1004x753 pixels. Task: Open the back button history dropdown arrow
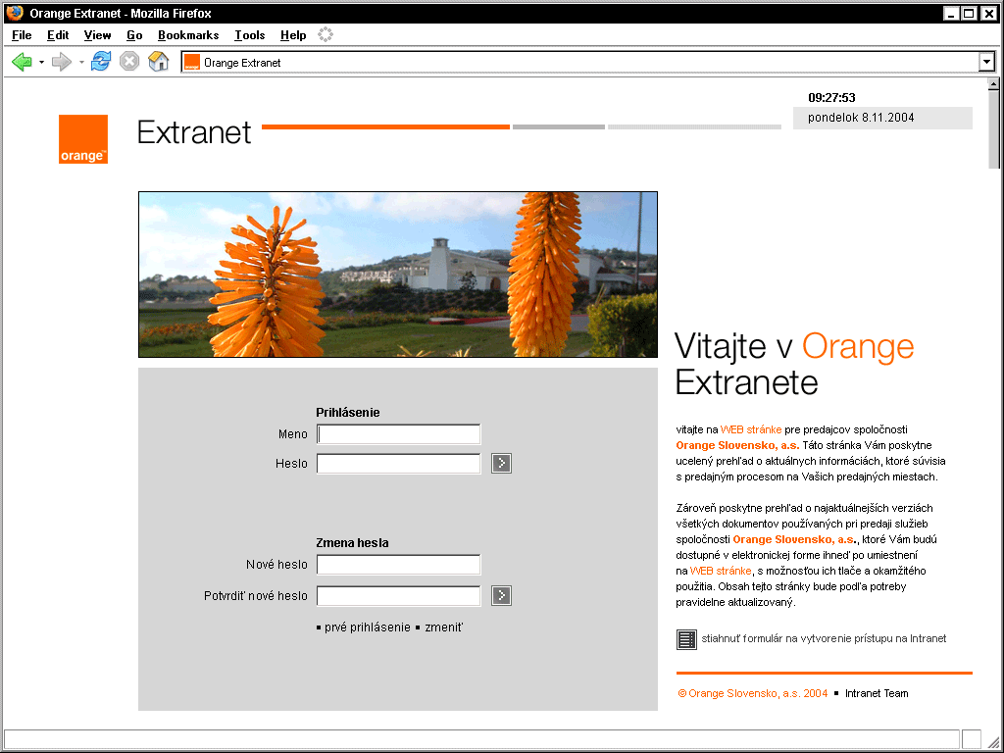point(41,62)
